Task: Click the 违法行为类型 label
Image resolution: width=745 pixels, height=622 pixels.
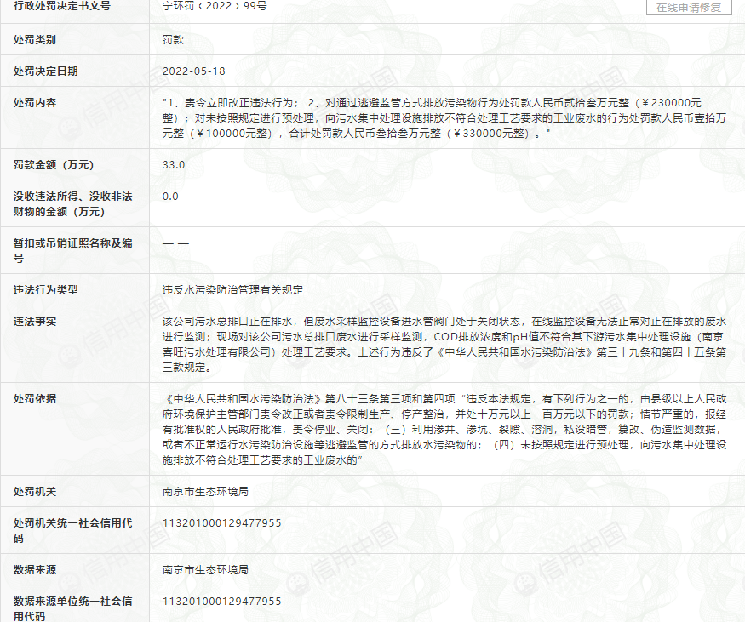Action: [x=46, y=289]
